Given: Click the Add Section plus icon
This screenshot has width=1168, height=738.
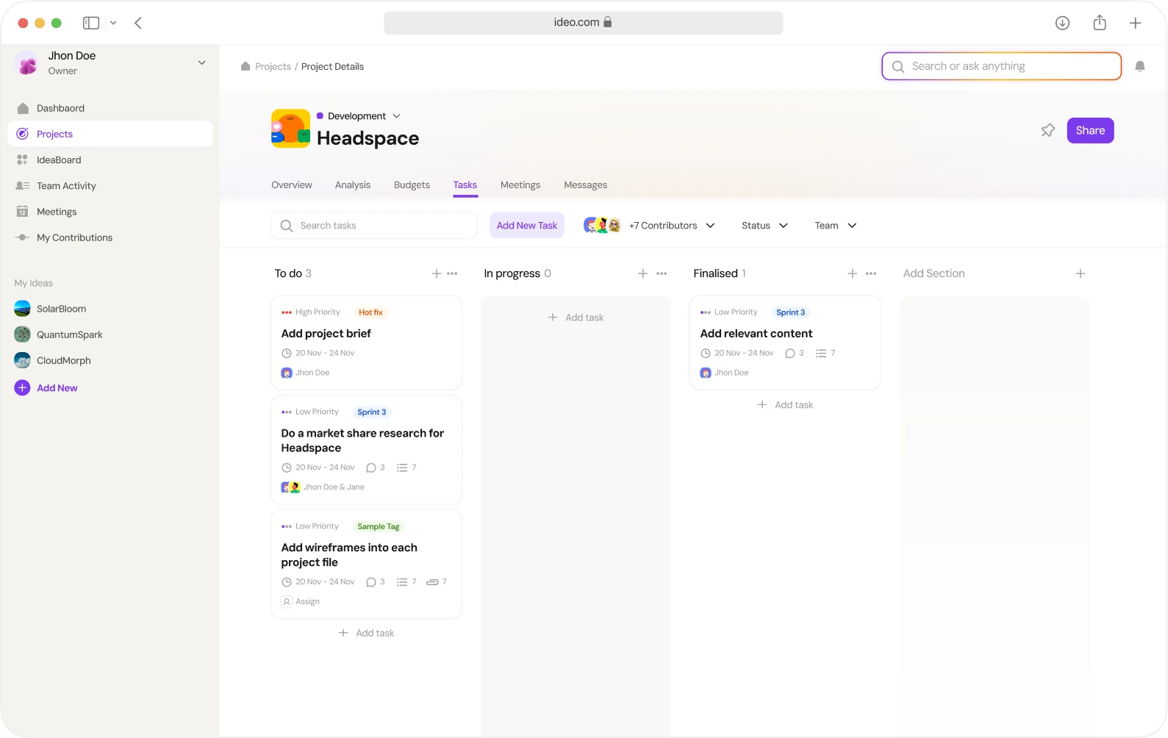Looking at the screenshot, I should (x=1081, y=273).
